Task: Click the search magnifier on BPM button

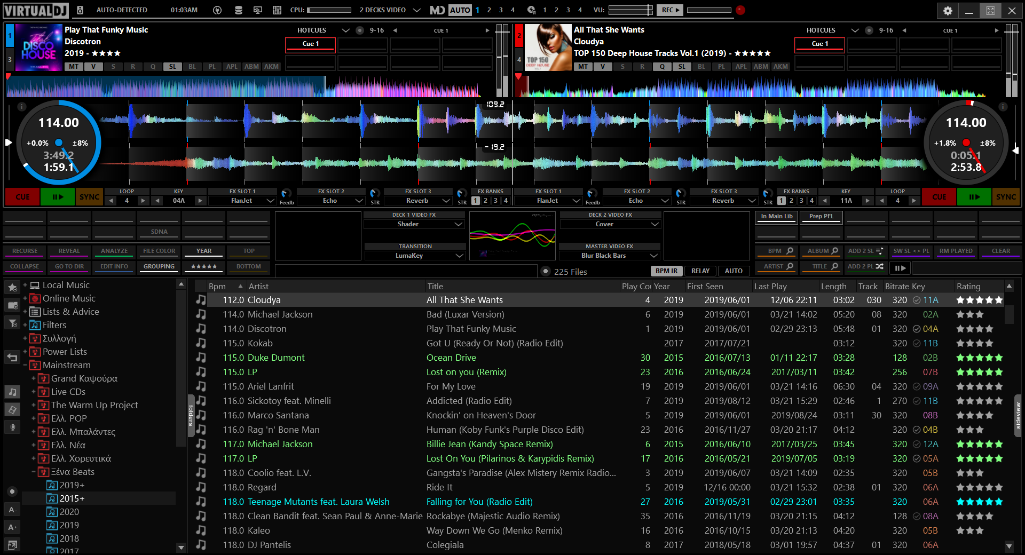Action: pyautogui.click(x=790, y=251)
